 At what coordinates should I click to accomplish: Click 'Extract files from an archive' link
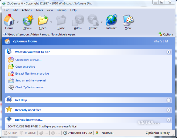(32, 74)
